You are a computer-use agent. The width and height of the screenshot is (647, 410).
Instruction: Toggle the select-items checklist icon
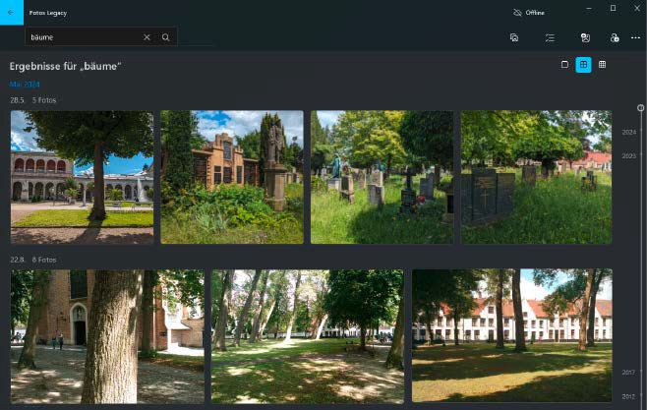click(550, 37)
